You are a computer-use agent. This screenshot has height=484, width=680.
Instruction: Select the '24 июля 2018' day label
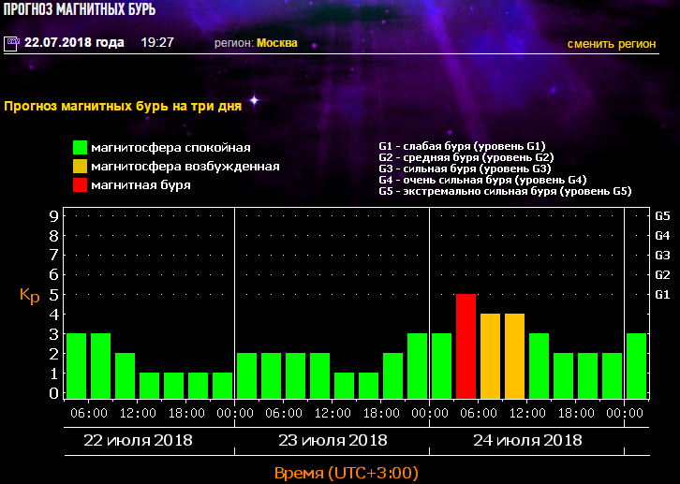(x=527, y=440)
